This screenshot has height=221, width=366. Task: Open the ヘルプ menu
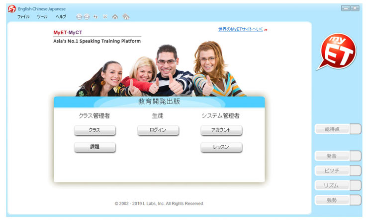(61, 17)
